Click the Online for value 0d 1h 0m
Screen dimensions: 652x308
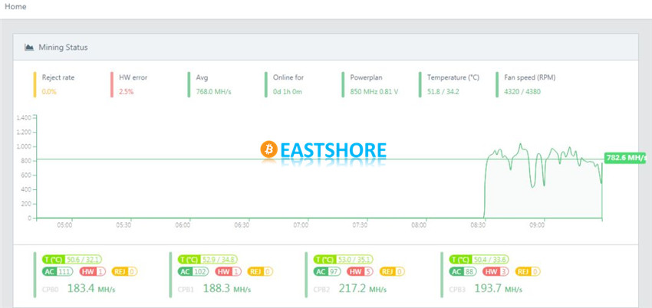288,92
